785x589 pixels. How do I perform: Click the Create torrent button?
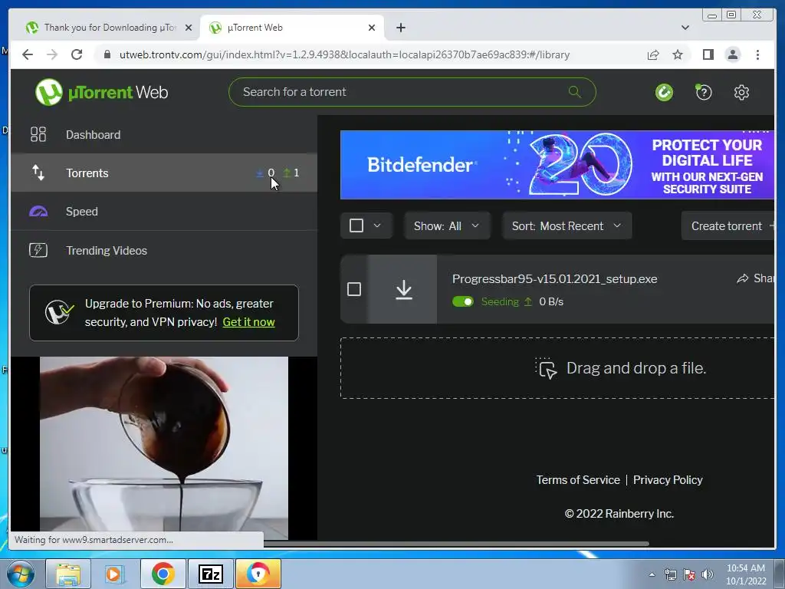pyautogui.click(x=728, y=226)
